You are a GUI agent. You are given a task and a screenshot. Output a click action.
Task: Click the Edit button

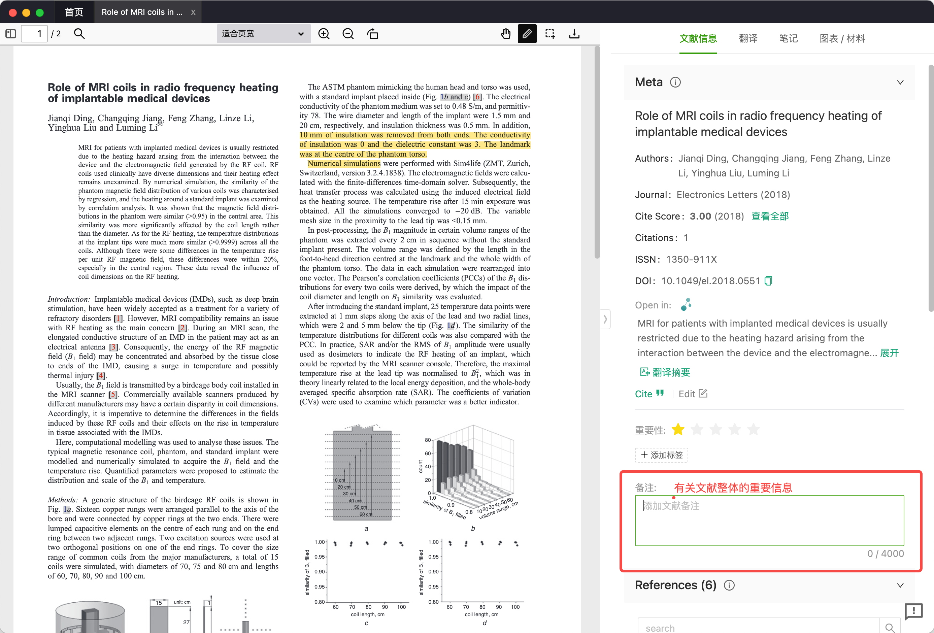(x=693, y=394)
